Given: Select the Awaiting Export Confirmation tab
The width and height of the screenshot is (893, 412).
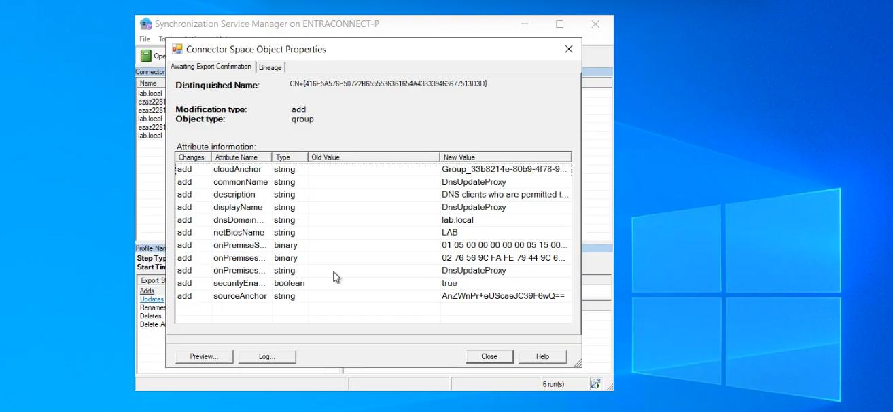Looking at the screenshot, I should (211, 67).
